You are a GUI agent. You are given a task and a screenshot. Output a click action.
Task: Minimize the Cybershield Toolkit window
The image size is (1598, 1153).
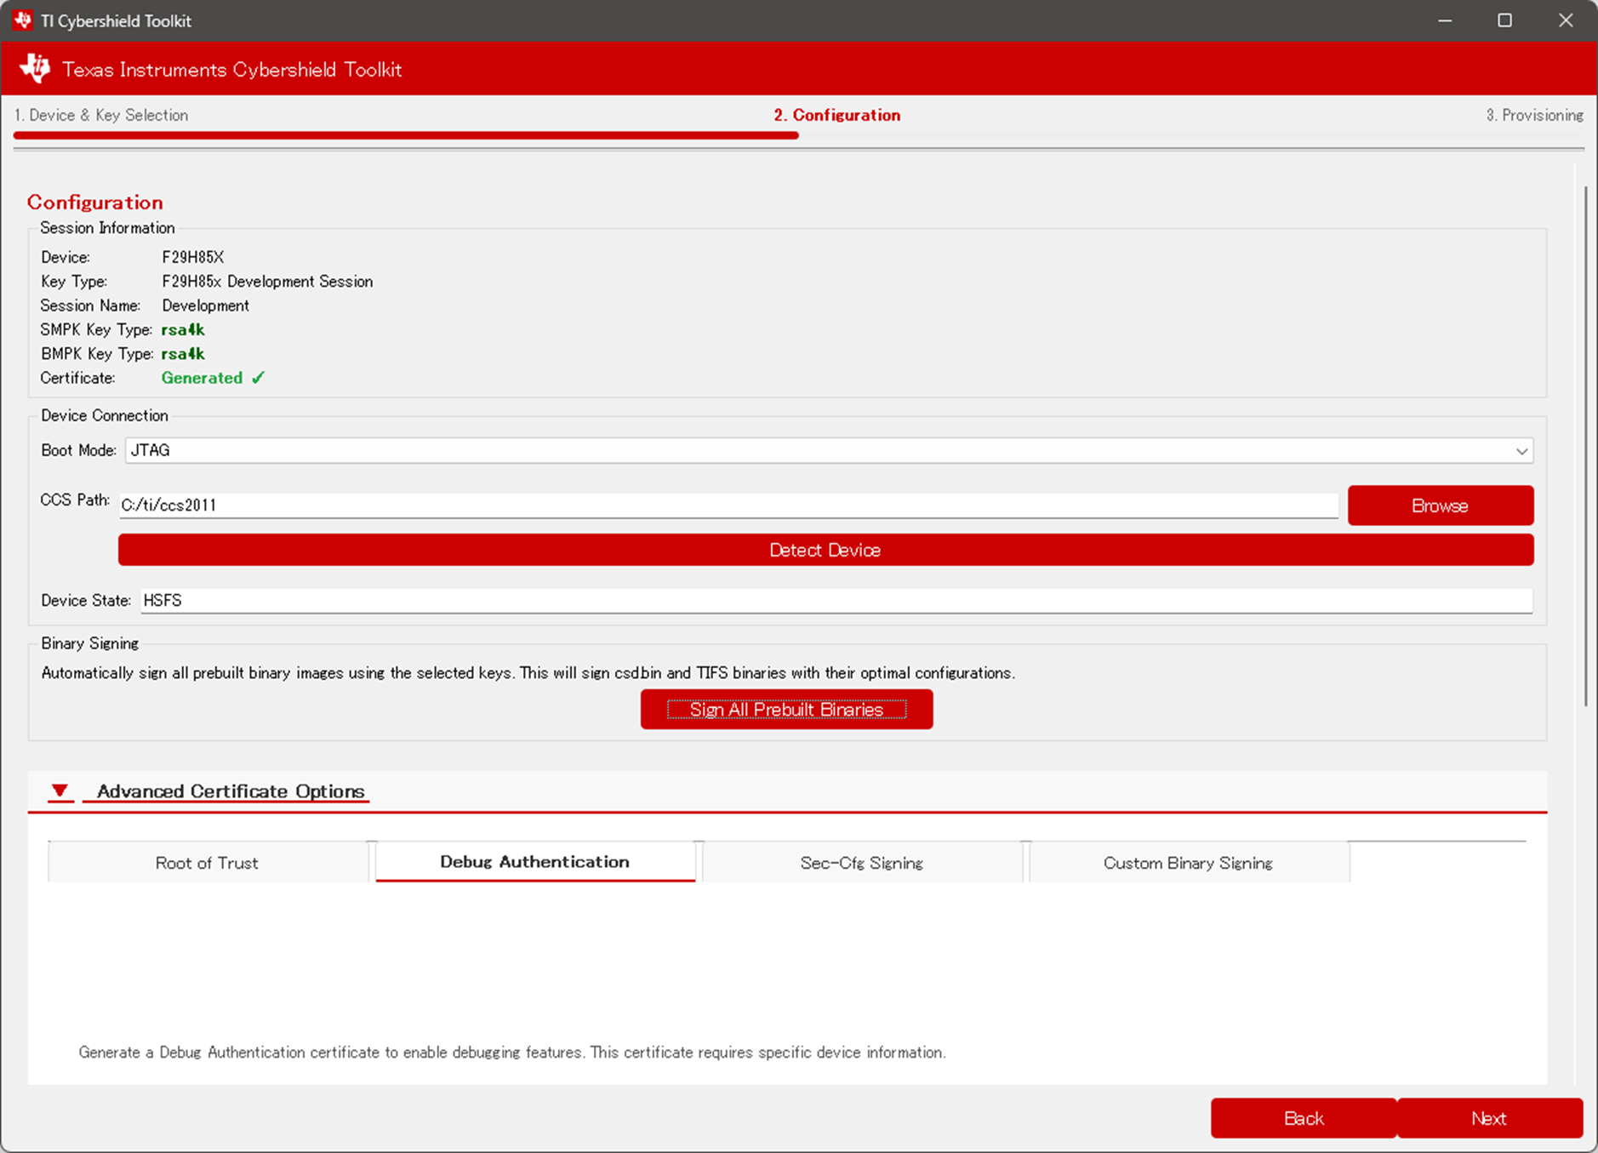pyautogui.click(x=1445, y=20)
